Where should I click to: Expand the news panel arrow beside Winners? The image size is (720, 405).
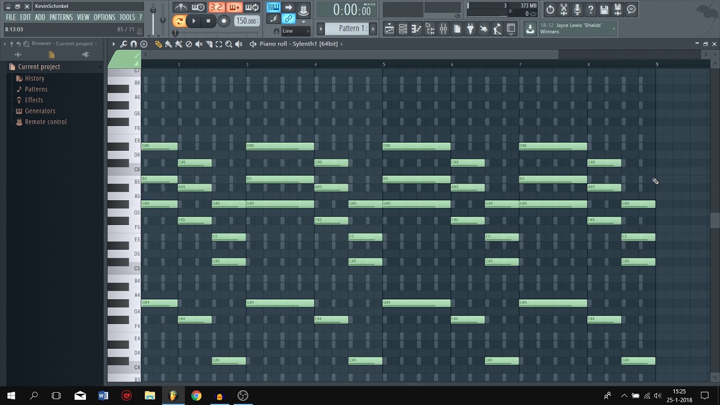click(x=614, y=29)
